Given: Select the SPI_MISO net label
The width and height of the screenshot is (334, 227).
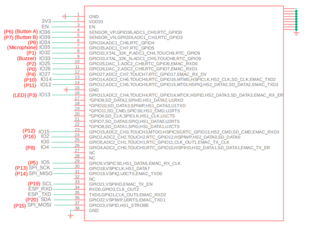Looking at the screenshot, I should pyautogui.click(x=41, y=174).
